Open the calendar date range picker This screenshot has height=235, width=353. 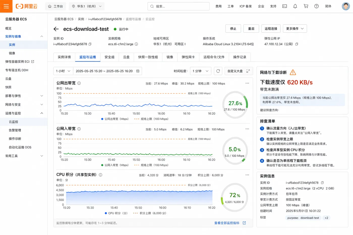[x=138, y=71]
